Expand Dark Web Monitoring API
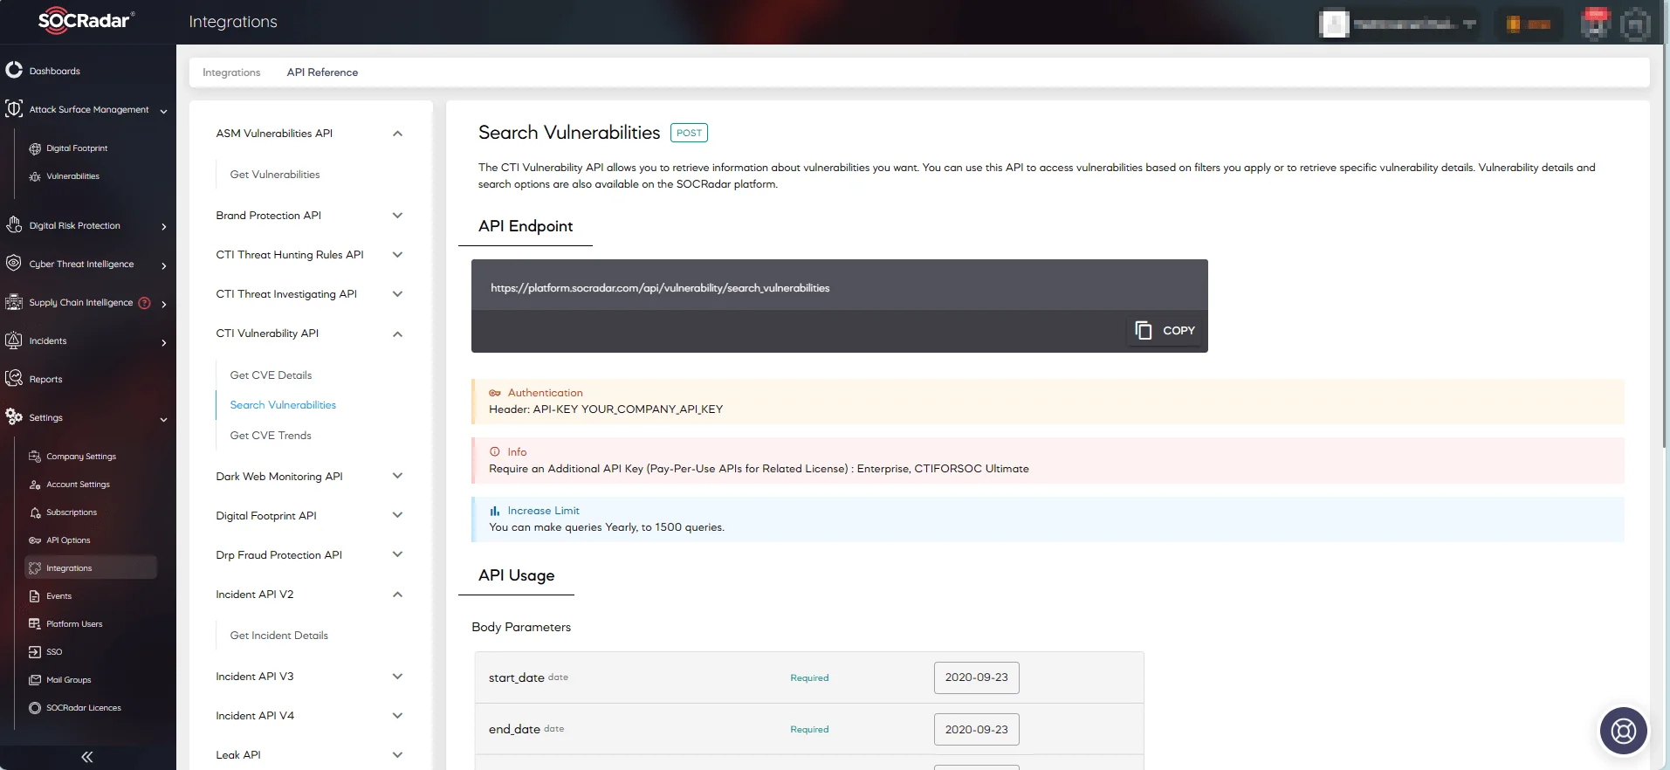Screen dimensions: 1670x770 (x=397, y=476)
